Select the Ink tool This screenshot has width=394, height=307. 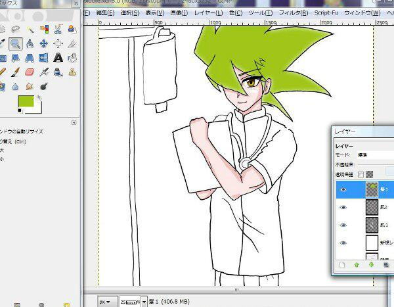58,72
